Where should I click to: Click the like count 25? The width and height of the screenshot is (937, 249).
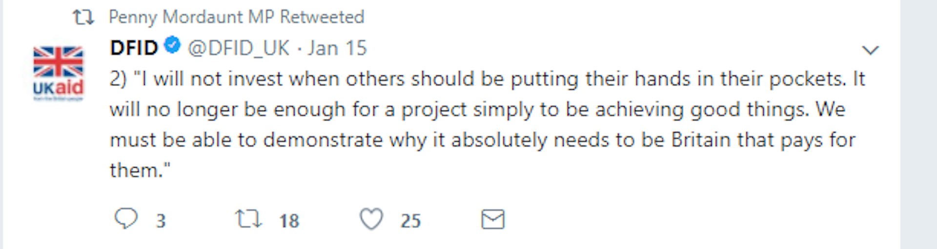(410, 221)
